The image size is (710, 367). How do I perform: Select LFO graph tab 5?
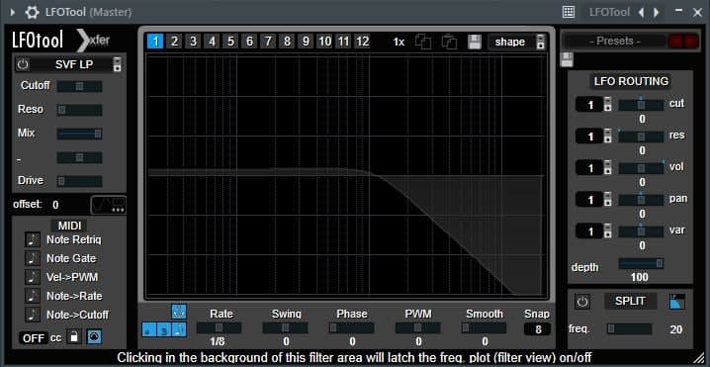(230, 42)
